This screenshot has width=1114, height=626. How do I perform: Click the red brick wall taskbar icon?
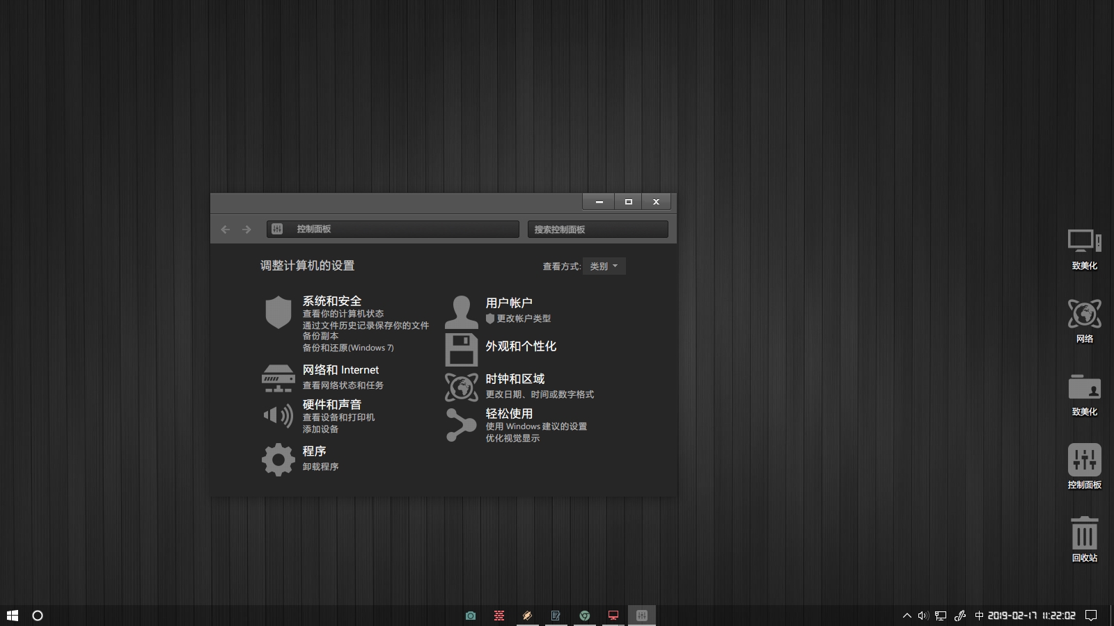(499, 616)
